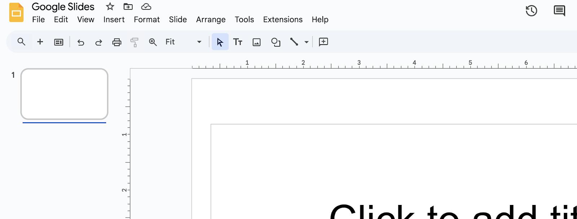577x219 pixels.
Task: Open the File menu
Action: 38,19
